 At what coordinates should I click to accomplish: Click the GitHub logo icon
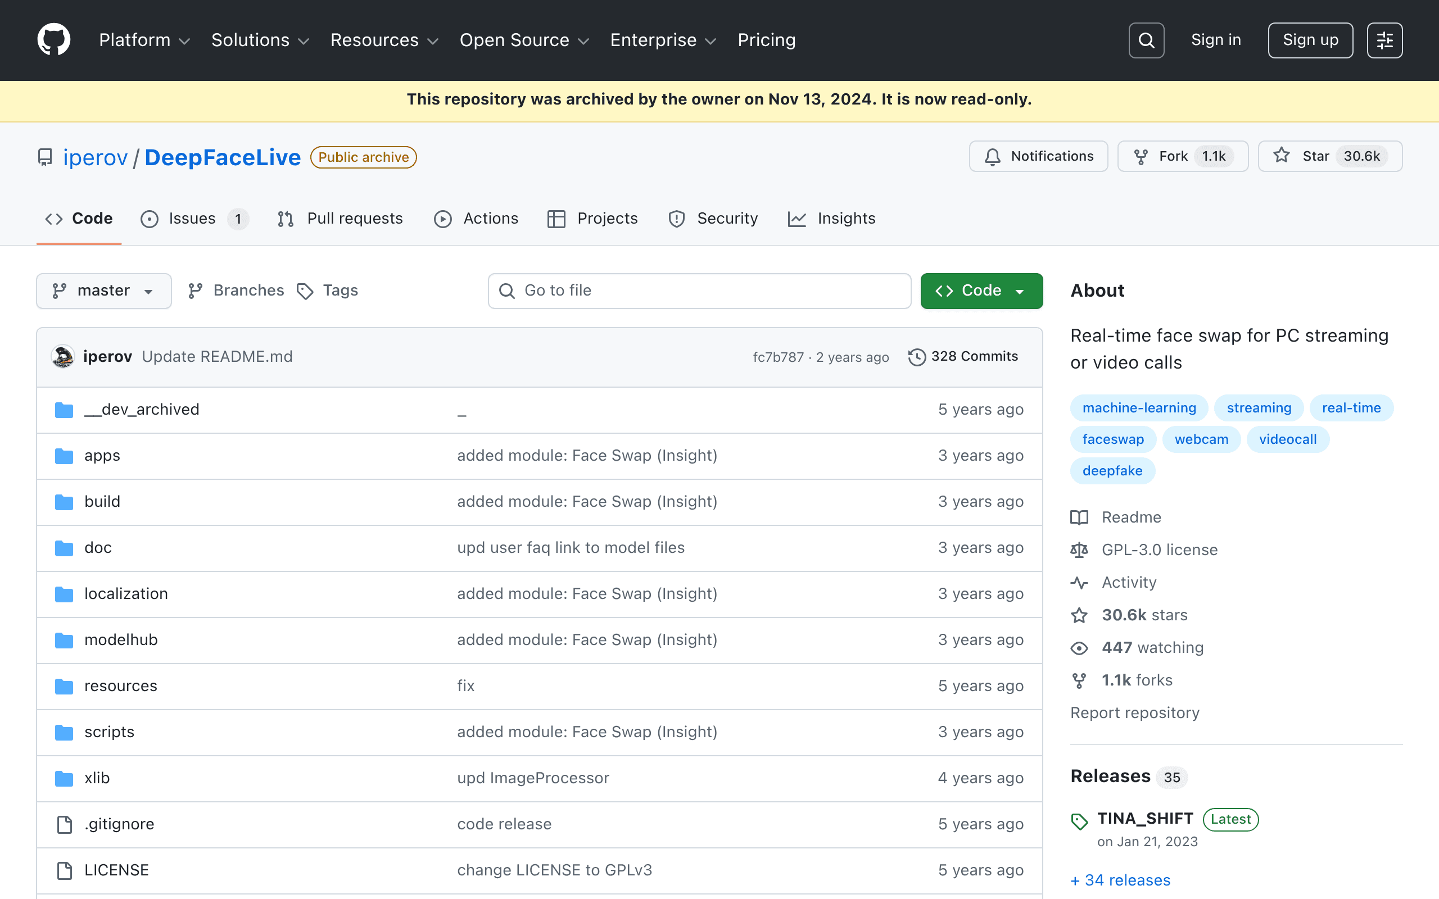[x=53, y=40]
